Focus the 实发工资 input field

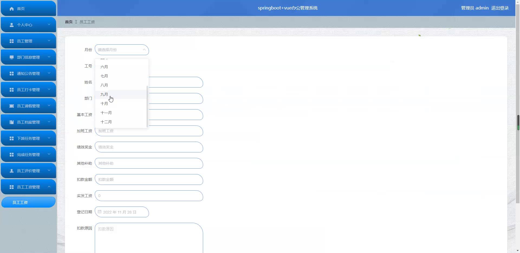click(x=149, y=196)
